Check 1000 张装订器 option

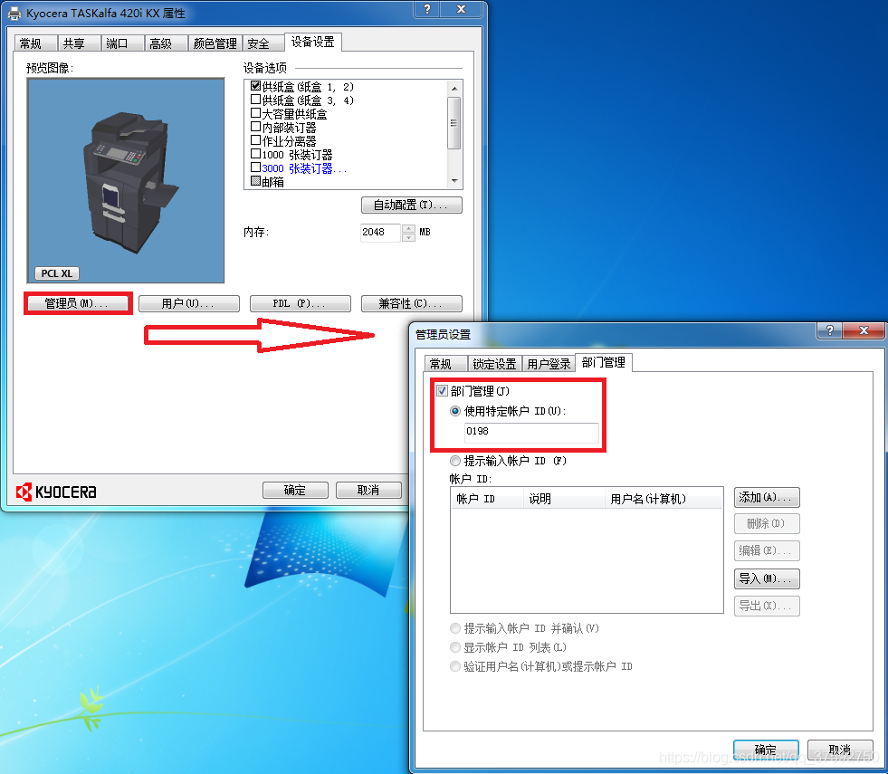[x=255, y=154]
